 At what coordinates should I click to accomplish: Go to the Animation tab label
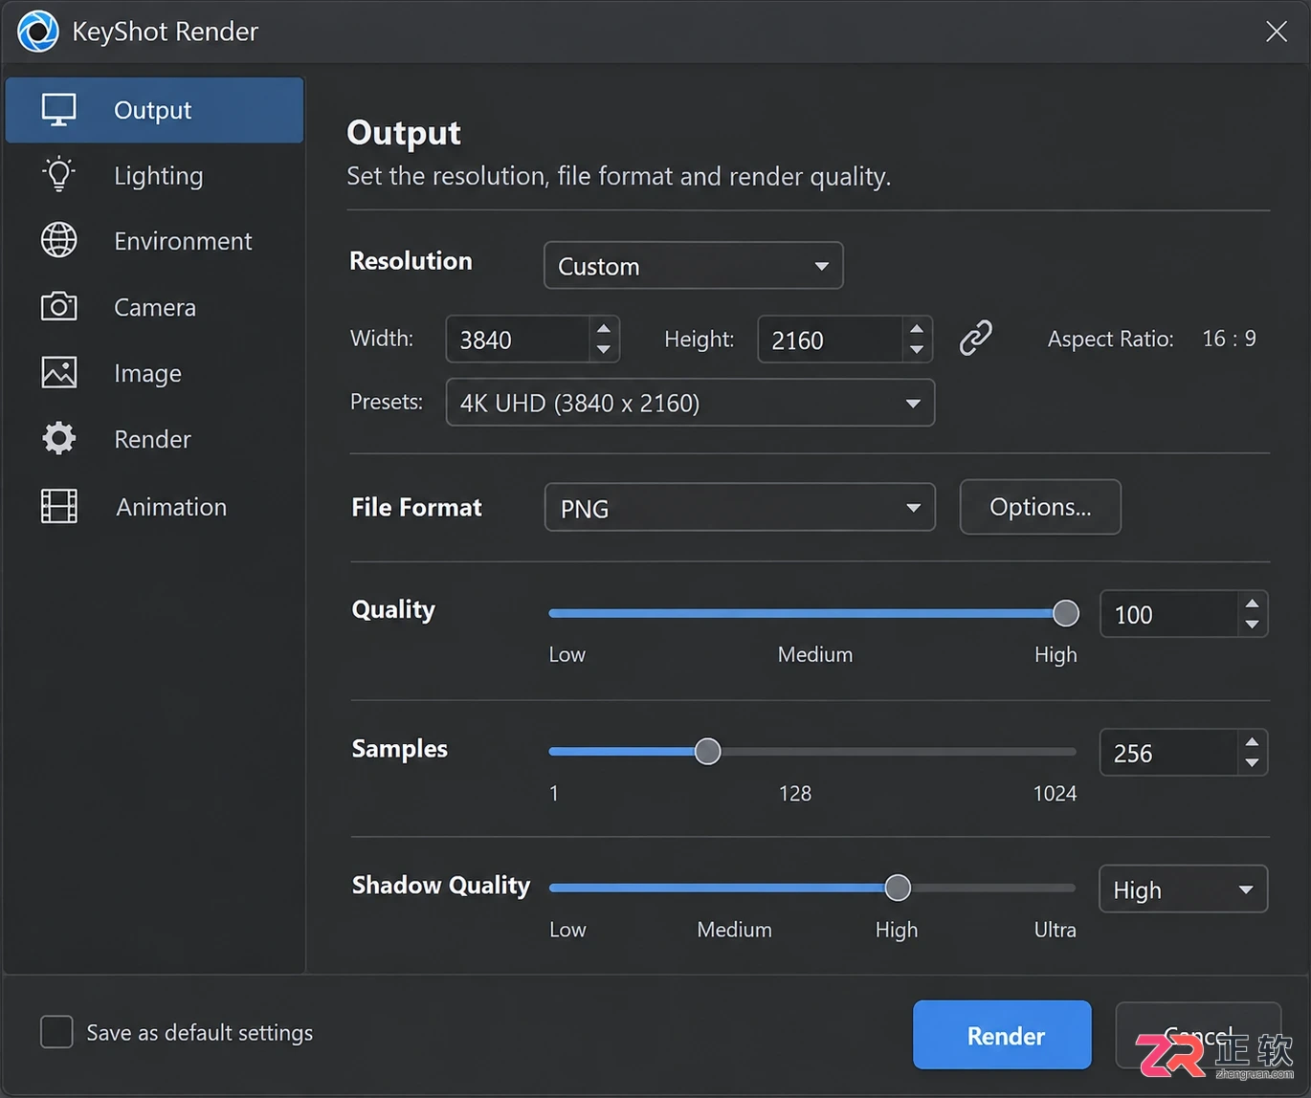pyautogui.click(x=171, y=507)
